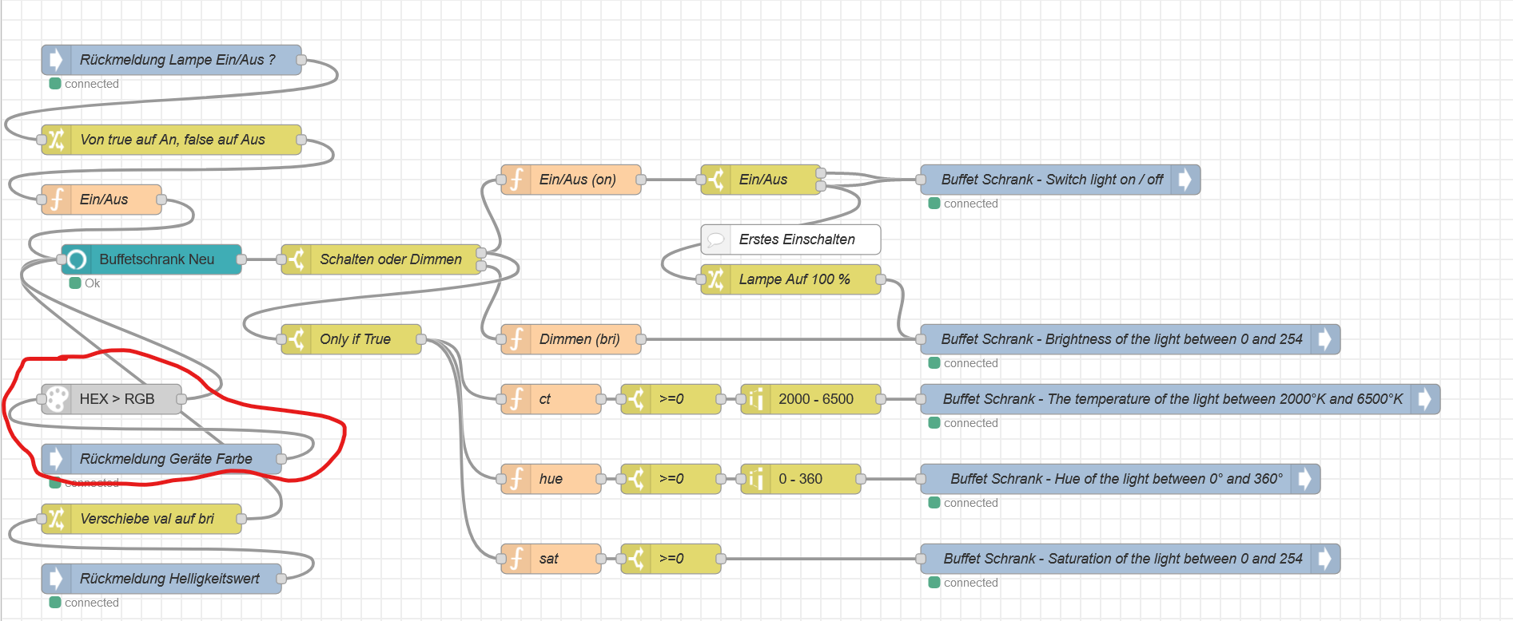The image size is (1513, 621).
Task: Click the color palette icon on HEX > RGB
Action: coord(55,399)
